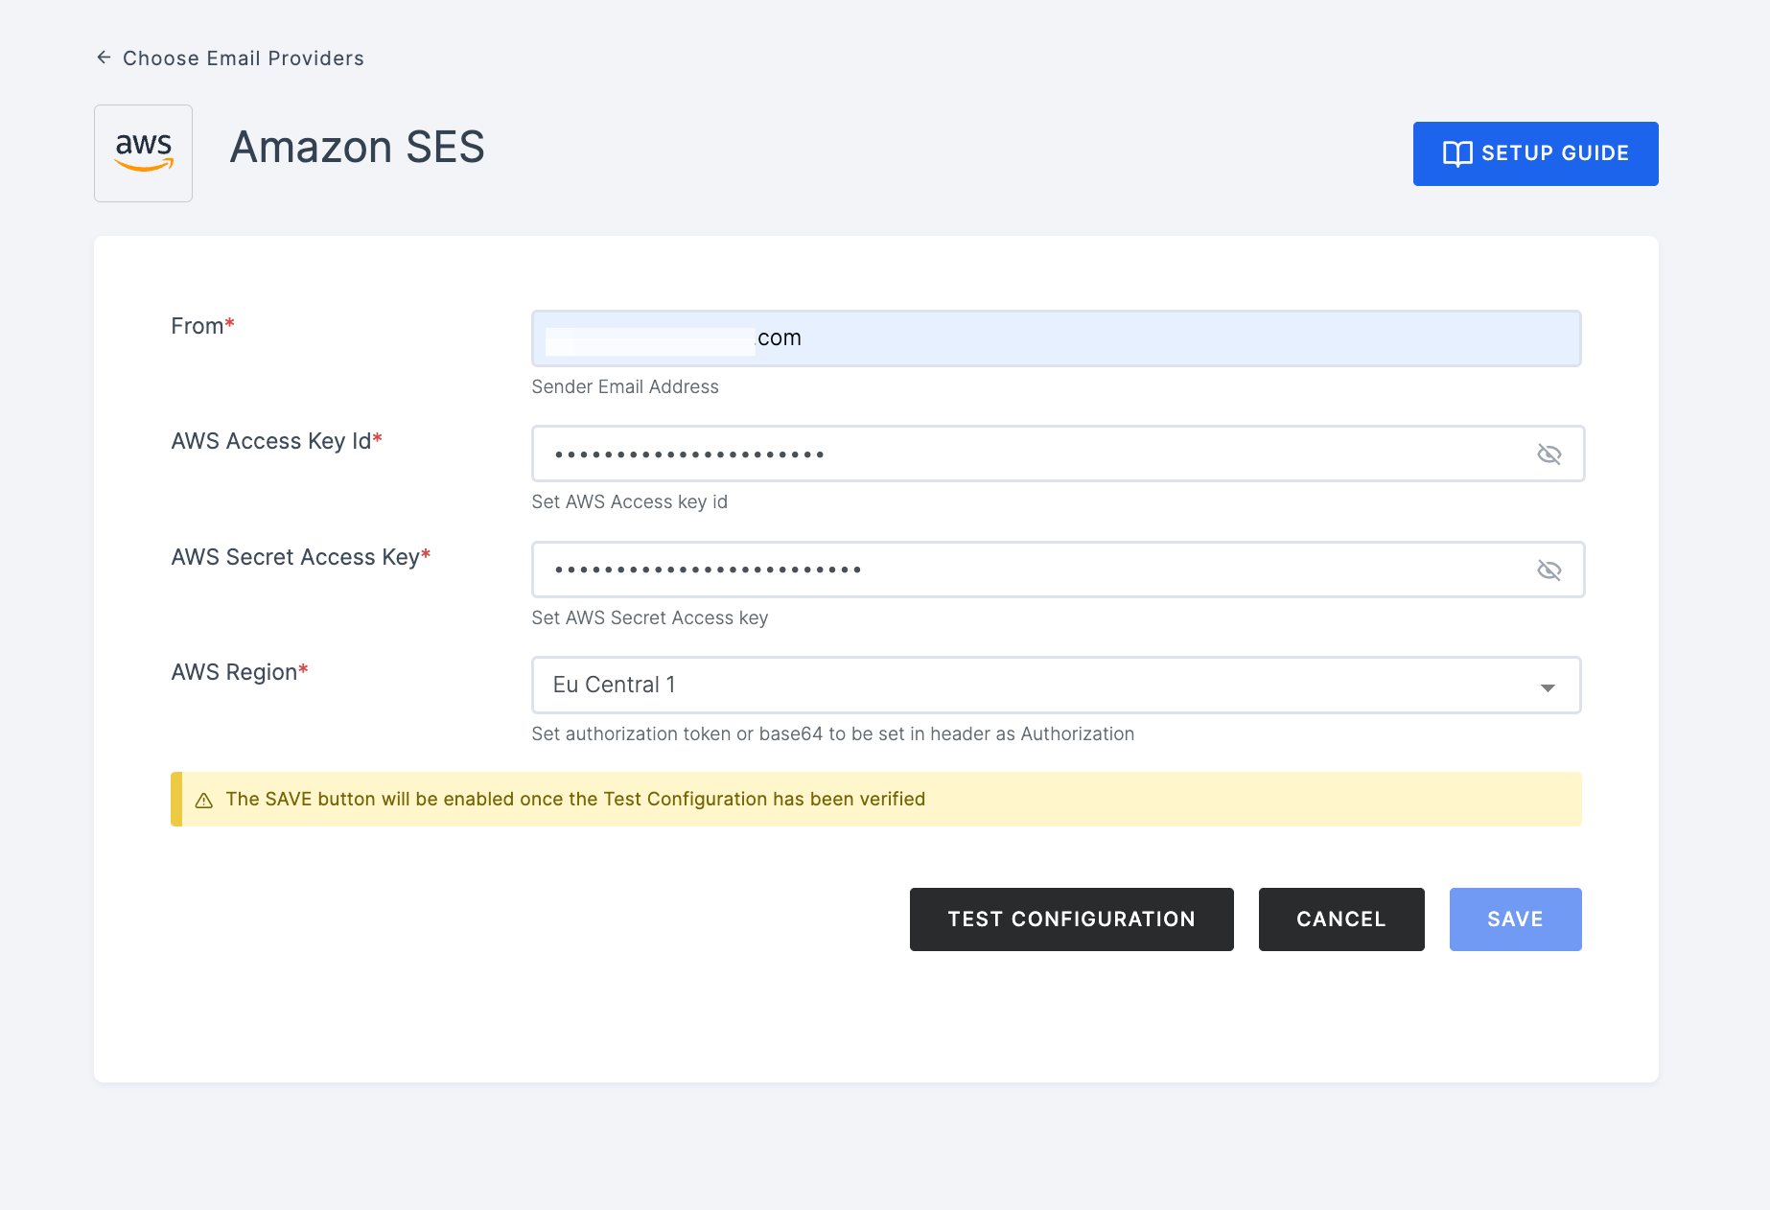The image size is (1770, 1210).
Task: Click the AWS logo thumbnail
Action: click(143, 153)
